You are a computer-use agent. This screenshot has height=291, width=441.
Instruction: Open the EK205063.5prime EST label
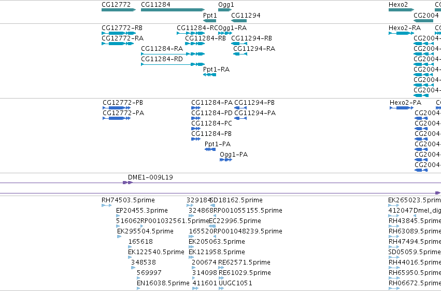click(217, 242)
